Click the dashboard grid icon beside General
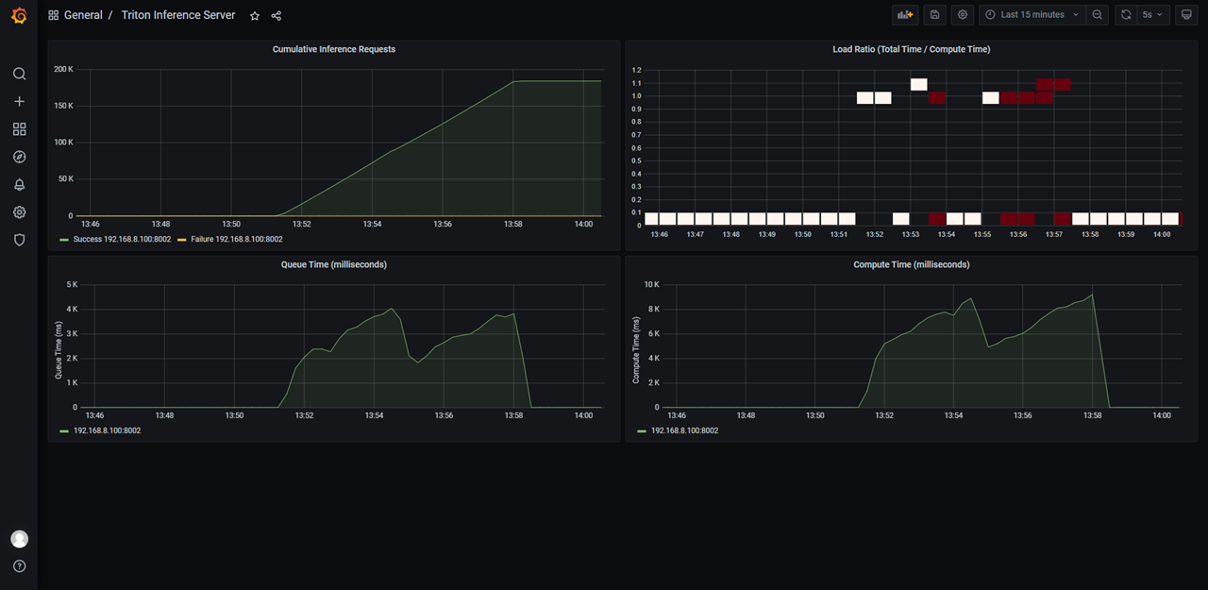Image resolution: width=1208 pixels, height=590 pixels. (53, 16)
